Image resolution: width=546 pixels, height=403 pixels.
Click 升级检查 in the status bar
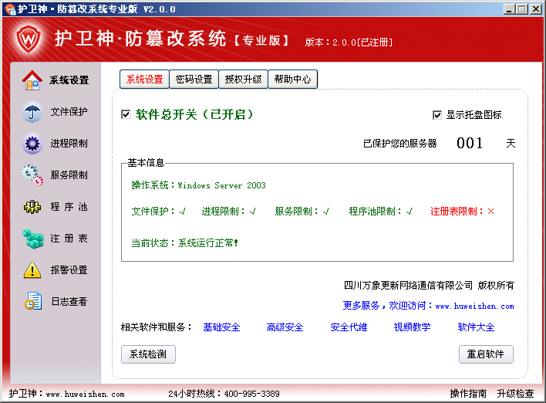pos(515,394)
